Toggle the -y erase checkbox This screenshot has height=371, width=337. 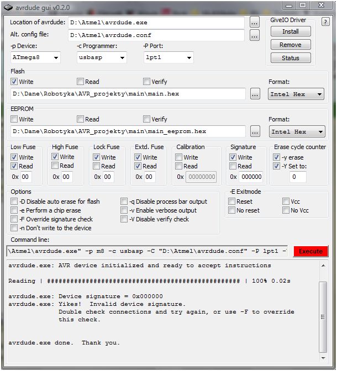pyautogui.click(x=276, y=157)
